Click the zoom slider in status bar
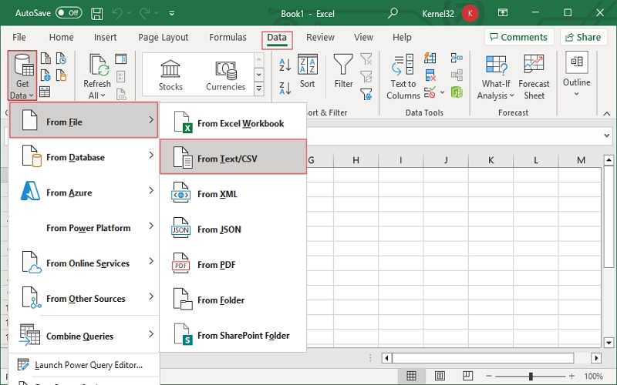Screen dimensions: 617x385 pyautogui.click(x=531, y=377)
